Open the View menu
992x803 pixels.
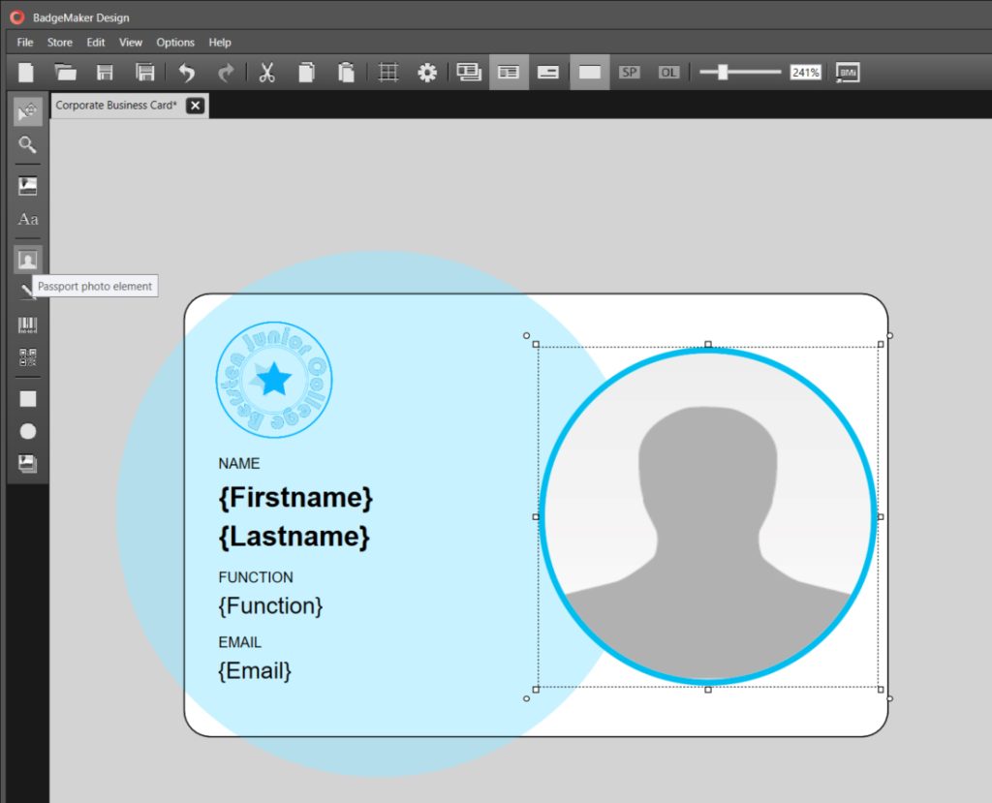130,42
